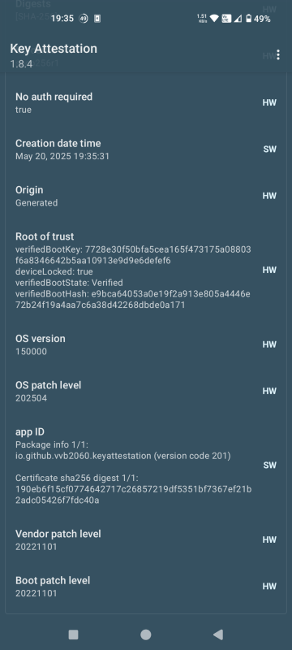This screenshot has height=650, width=292.
Task: Tap the Key Attestation app title
Action: [54, 49]
